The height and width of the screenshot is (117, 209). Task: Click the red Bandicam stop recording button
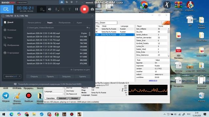tap(84, 9)
